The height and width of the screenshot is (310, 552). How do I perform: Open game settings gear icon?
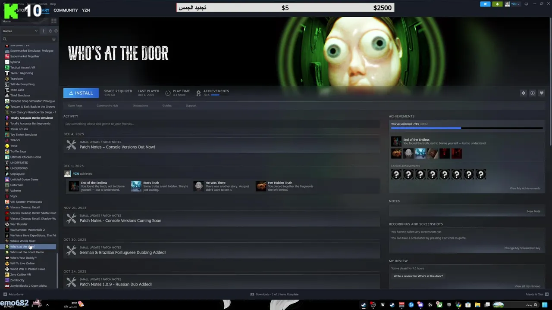pos(524,93)
